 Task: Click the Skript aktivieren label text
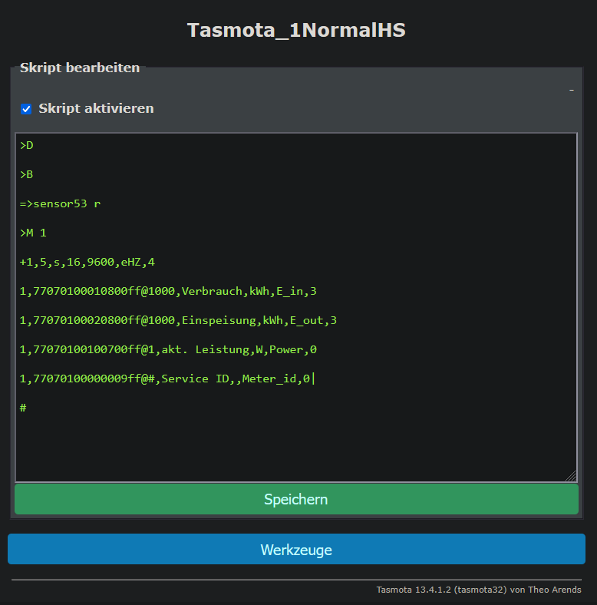(96, 108)
